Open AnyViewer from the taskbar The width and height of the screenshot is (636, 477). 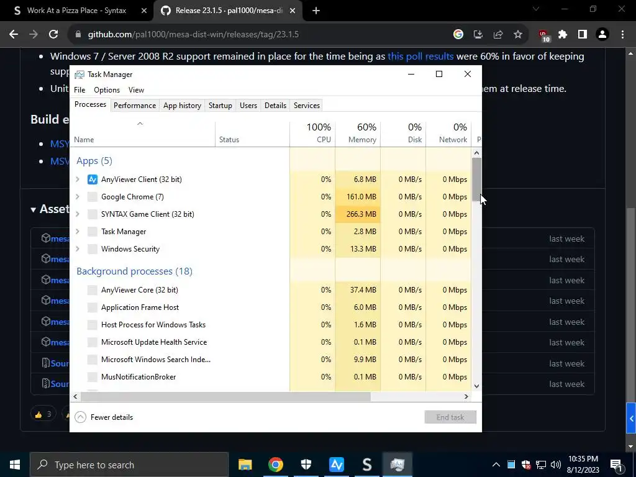pos(336,465)
